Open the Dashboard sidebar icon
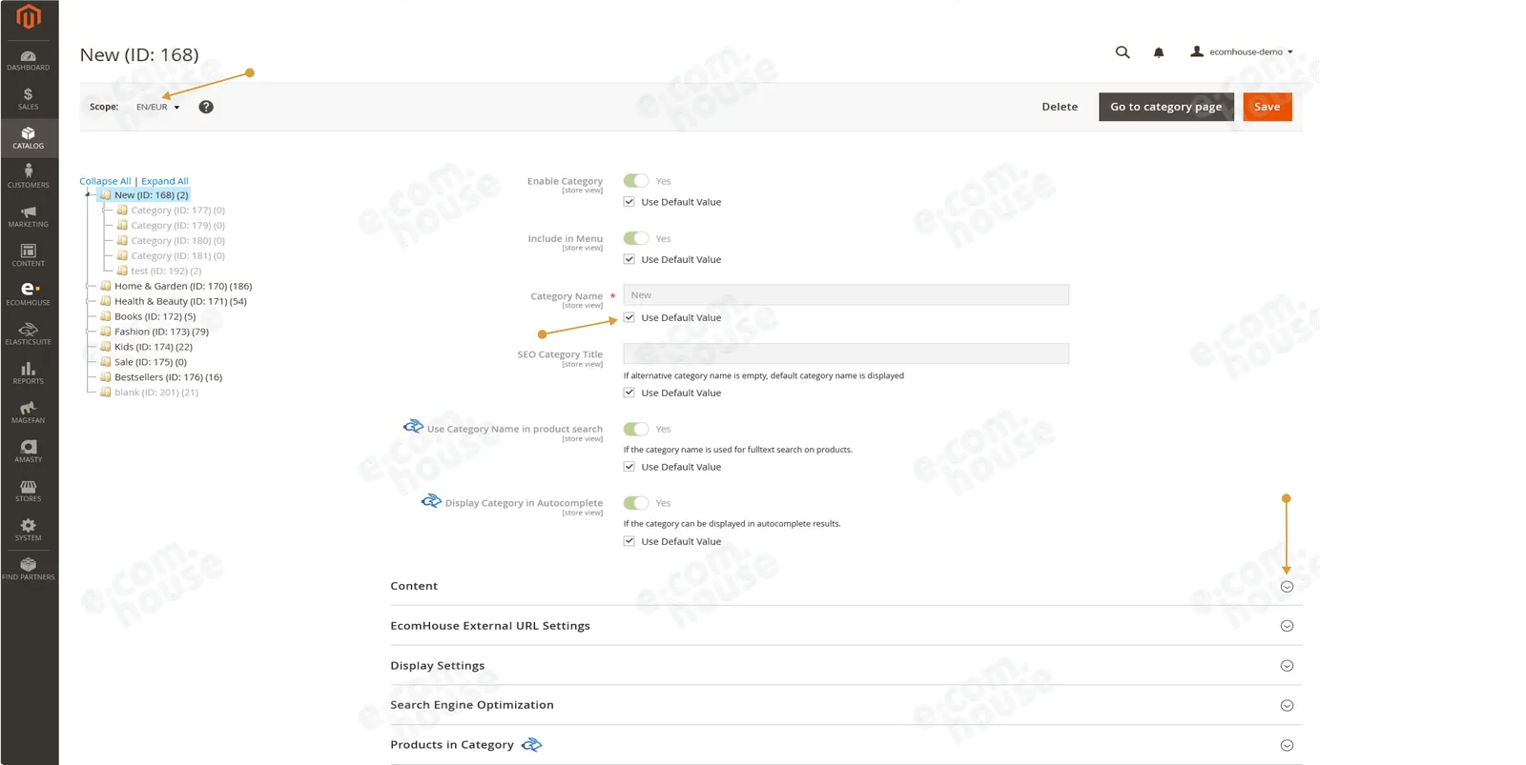The height and width of the screenshot is (765, 1526). pos(29,61)
